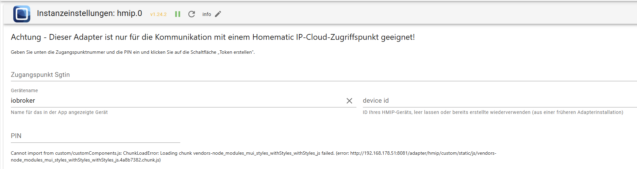637x169 pixels.
Task: Click the Geben Sie unten instruction text
Action: [133, 52]
